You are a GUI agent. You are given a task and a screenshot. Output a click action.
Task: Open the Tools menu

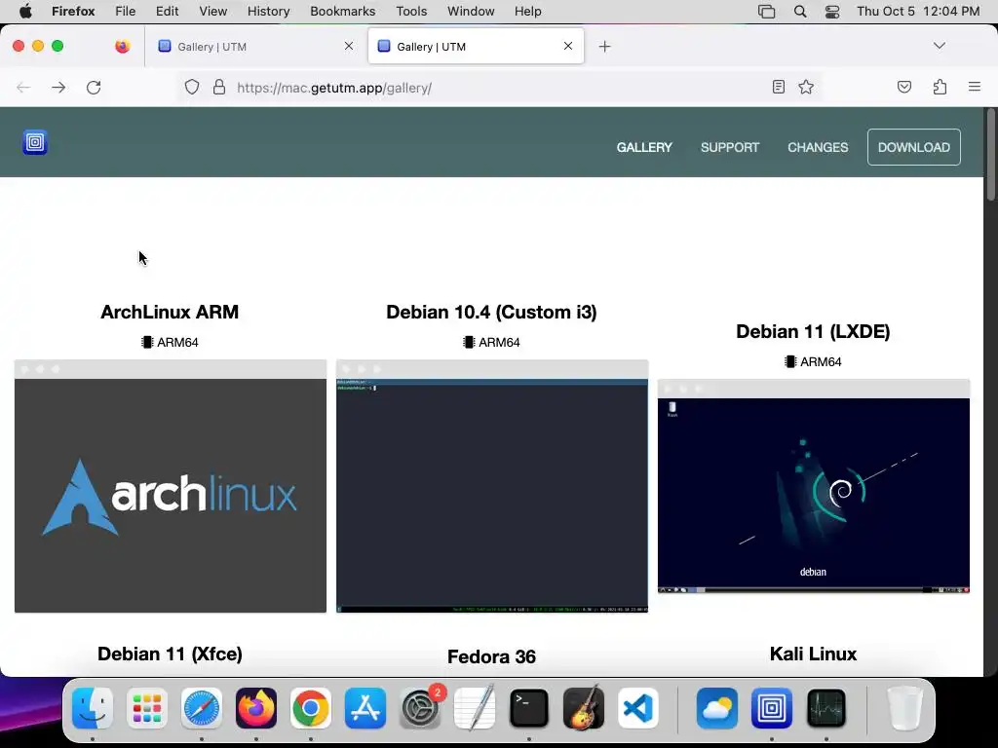[411, 12]
